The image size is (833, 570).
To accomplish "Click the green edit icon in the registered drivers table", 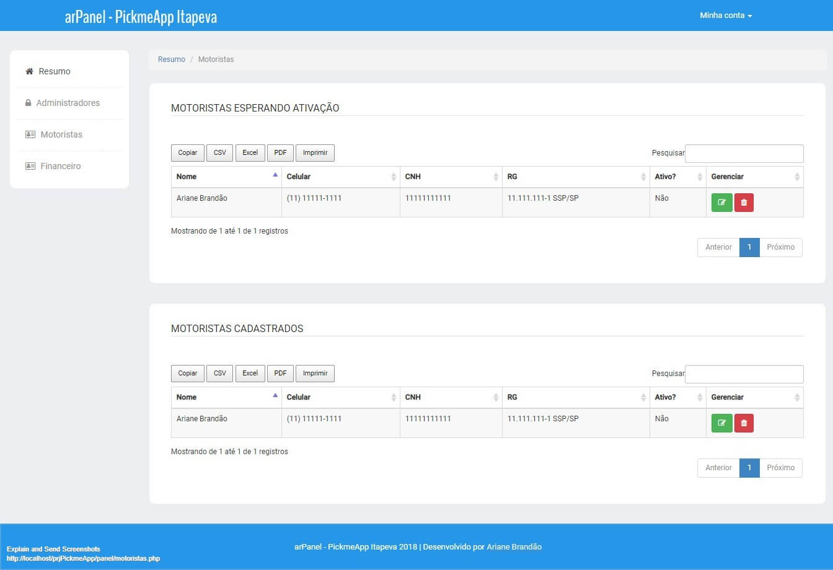I will coord(721,423).
